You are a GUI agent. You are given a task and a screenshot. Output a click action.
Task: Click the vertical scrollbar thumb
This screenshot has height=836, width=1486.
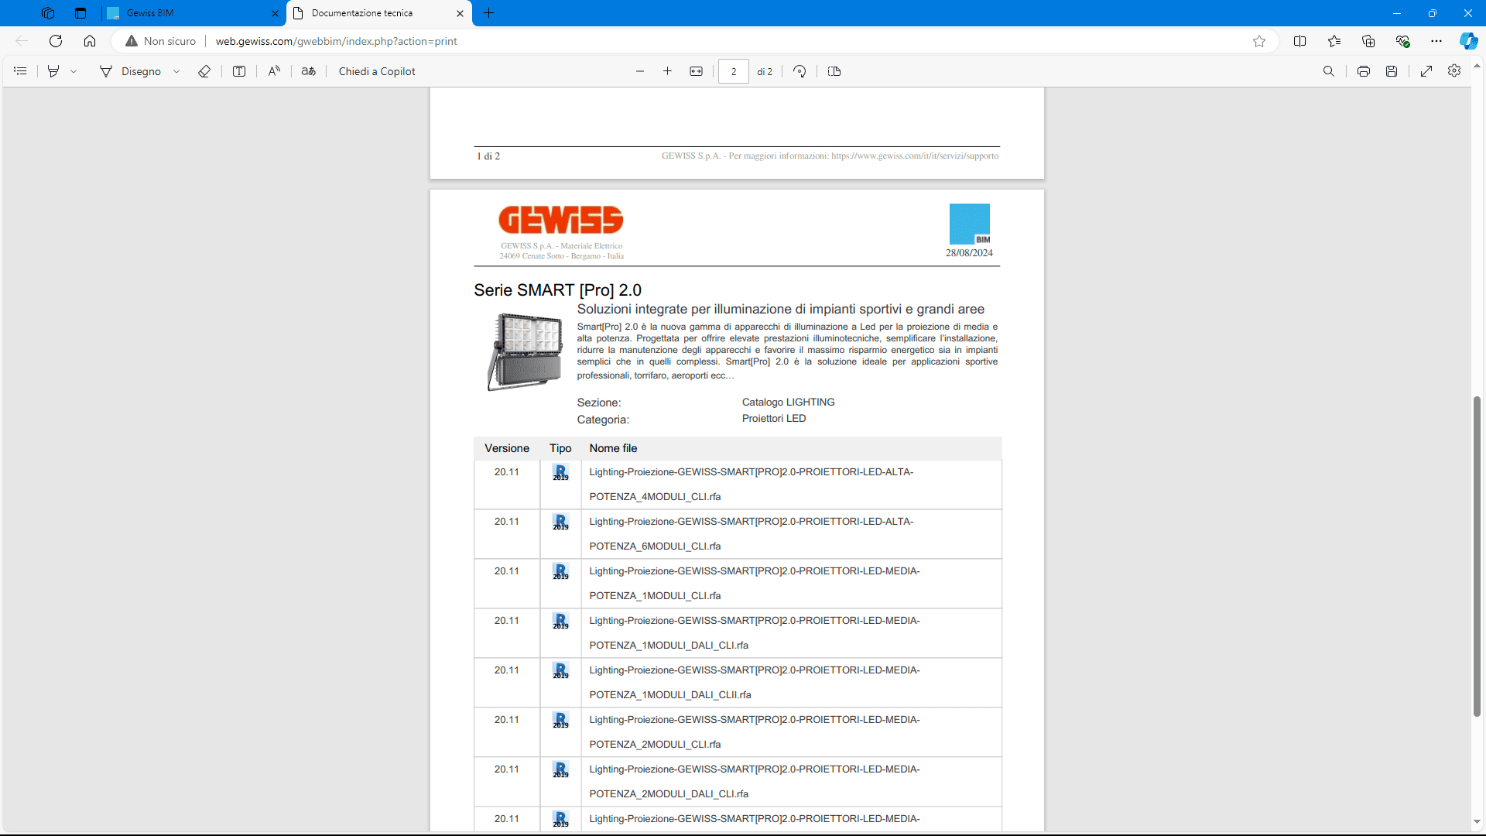(1477, 556)
